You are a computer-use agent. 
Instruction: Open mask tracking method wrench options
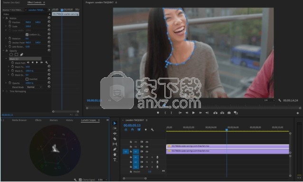coord(46,63)
